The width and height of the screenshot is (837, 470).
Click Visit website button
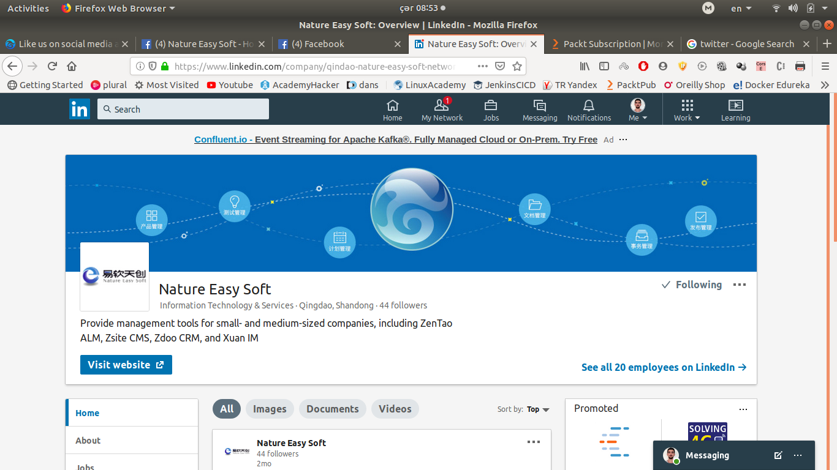coord(126,365)
